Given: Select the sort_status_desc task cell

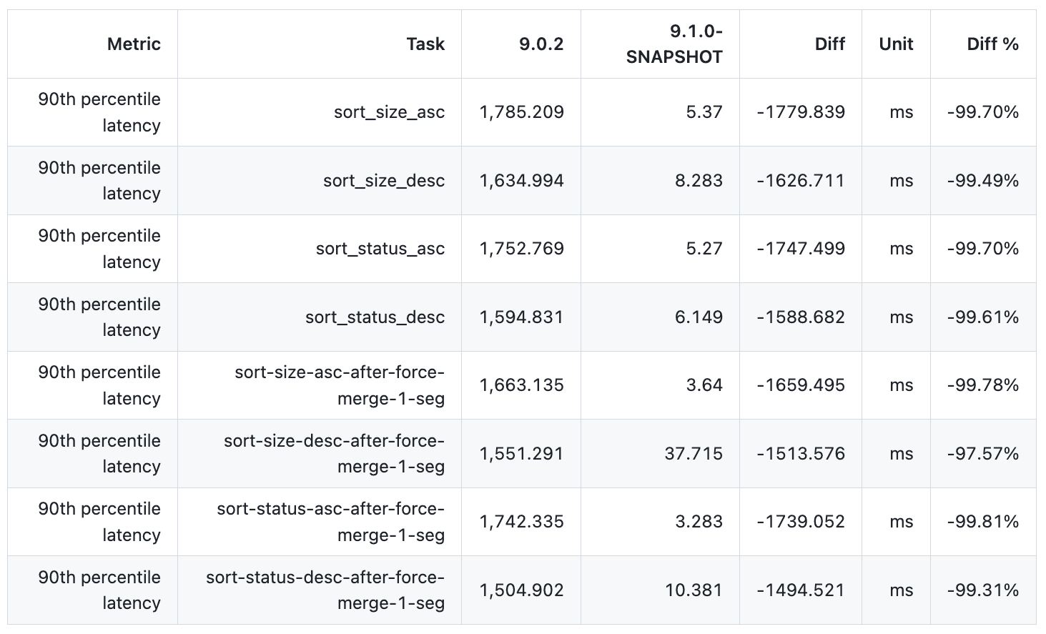Looking at the screenshot, I should (x=375, y=317).
